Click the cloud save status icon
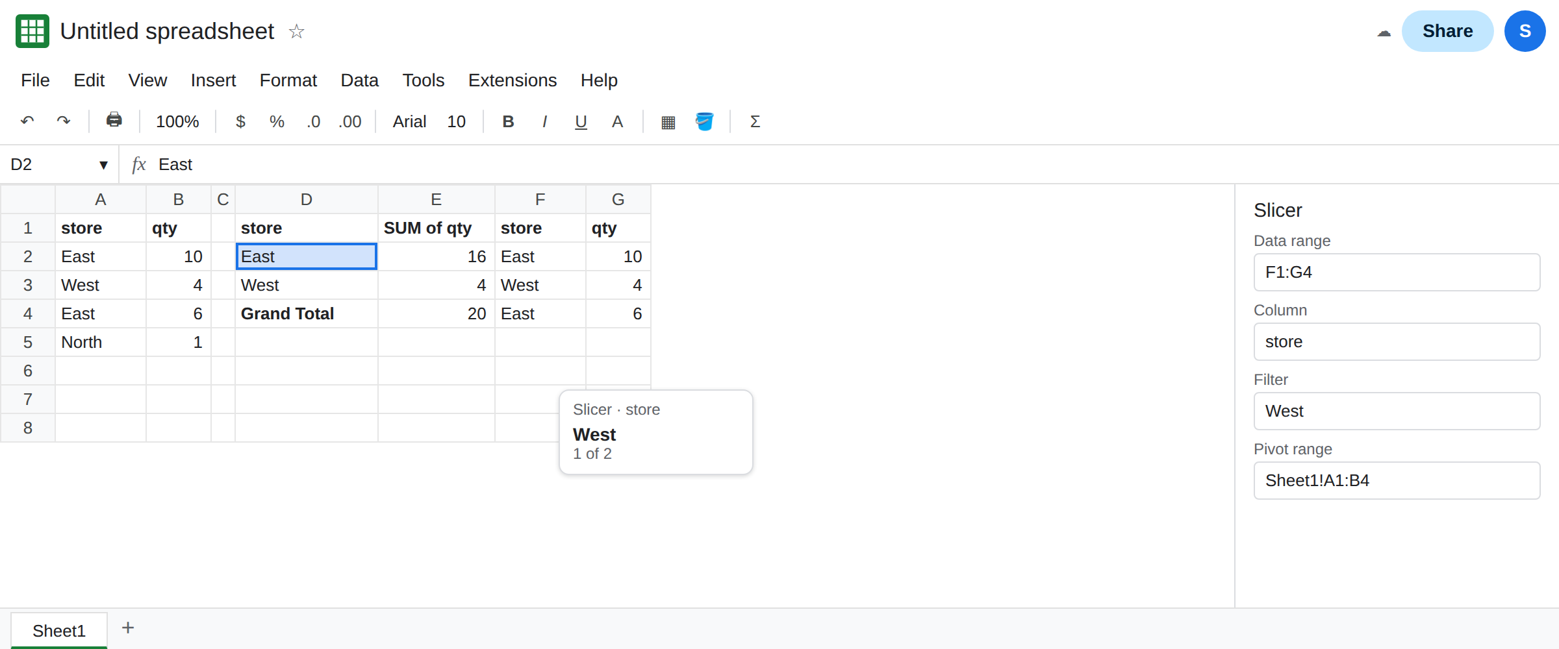This screenshot has height=649, width=1559. (x=1384, y=32)
